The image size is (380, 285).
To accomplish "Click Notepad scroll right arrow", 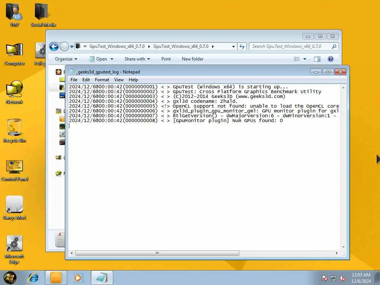I will click(337, 253).
